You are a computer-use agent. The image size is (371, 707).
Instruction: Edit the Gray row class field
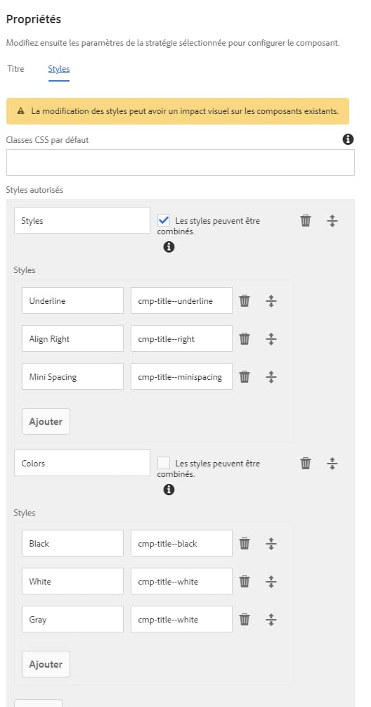point(181,618)
